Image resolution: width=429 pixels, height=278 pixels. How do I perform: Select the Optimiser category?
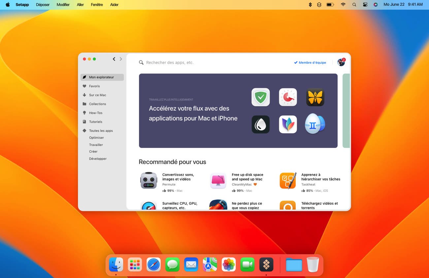(x=96, y=138)
